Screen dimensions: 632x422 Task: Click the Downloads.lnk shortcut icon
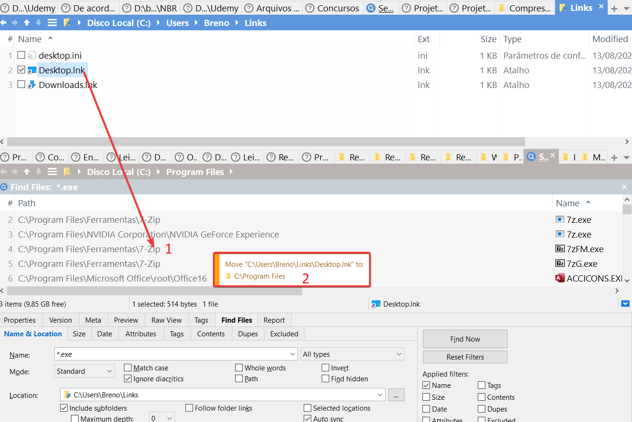coord(32,85)
